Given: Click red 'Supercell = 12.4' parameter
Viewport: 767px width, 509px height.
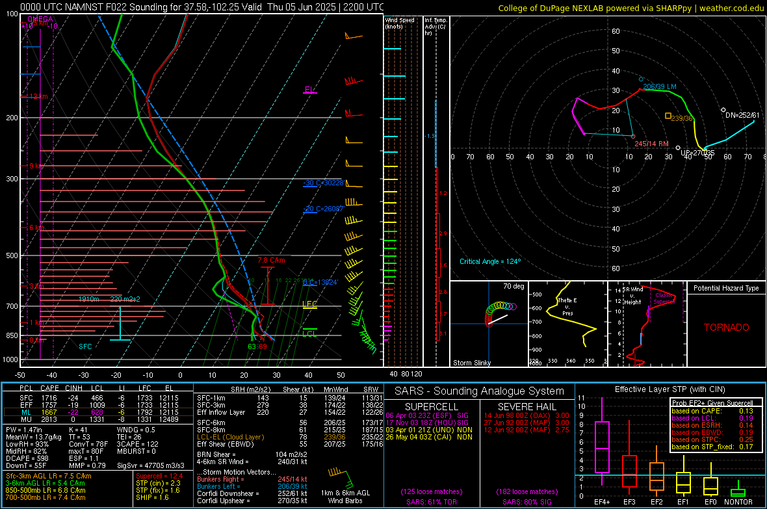Looking at the screenshot, I should pyautogui.click(x=159, y=476).
